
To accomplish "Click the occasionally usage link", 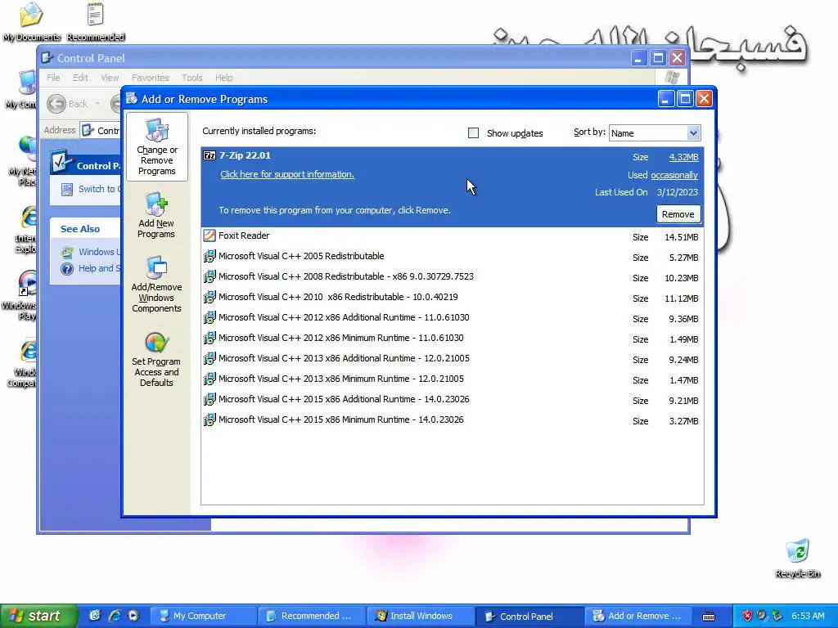I will tap(674, 175).
